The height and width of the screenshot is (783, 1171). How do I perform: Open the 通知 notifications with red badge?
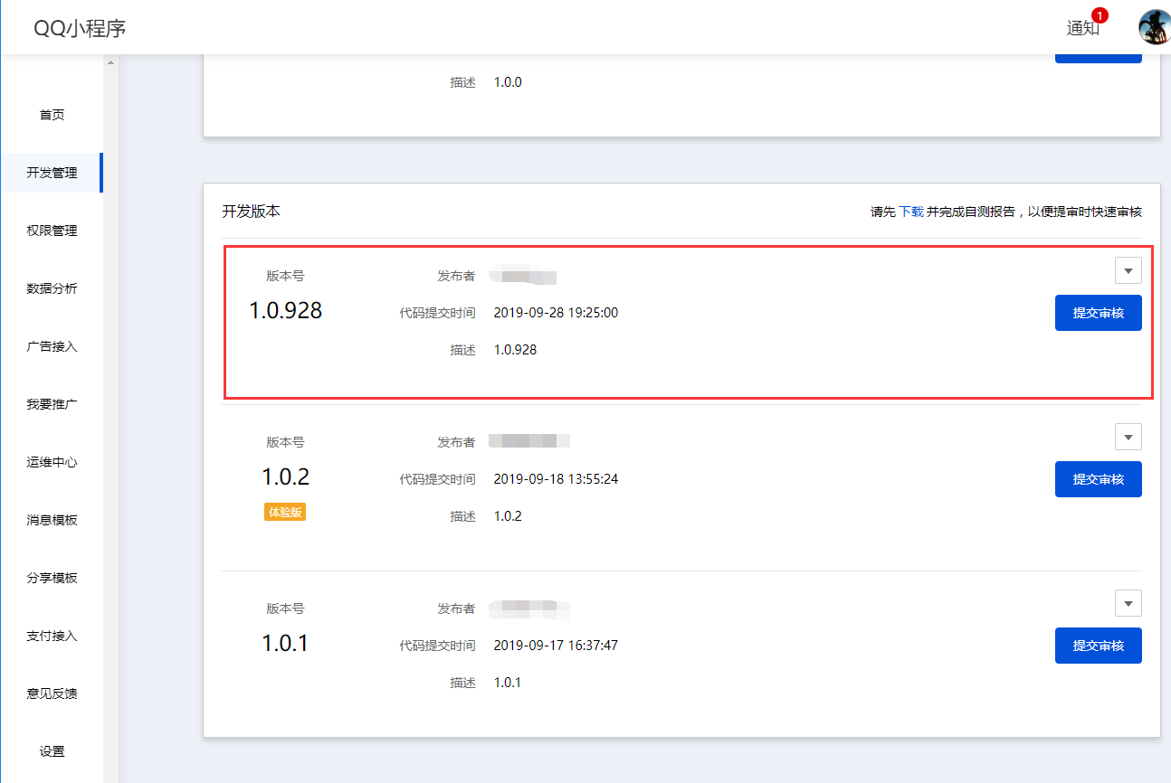[x=1083, y=28]
